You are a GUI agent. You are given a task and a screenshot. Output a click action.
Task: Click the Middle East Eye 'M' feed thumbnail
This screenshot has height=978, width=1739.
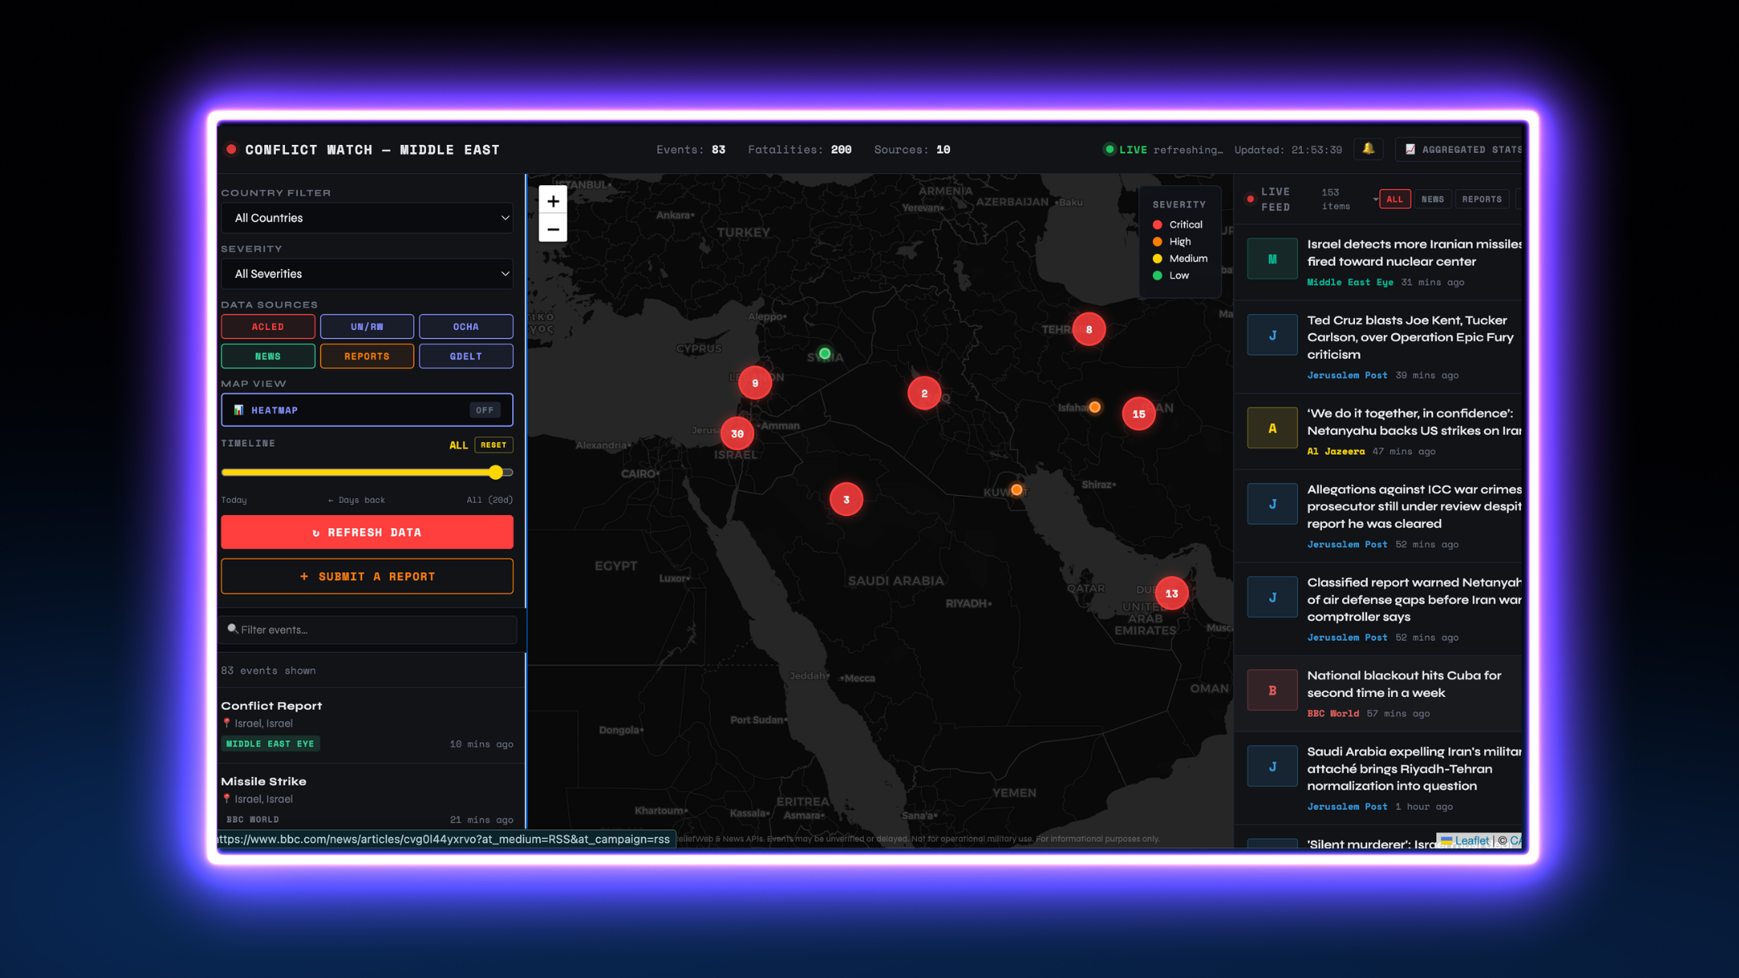(x=1272, y=259)
